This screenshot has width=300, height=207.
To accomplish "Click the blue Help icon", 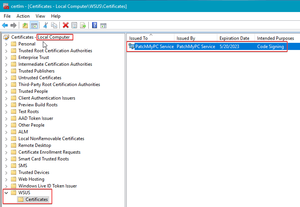I will [x=94, y=25].
